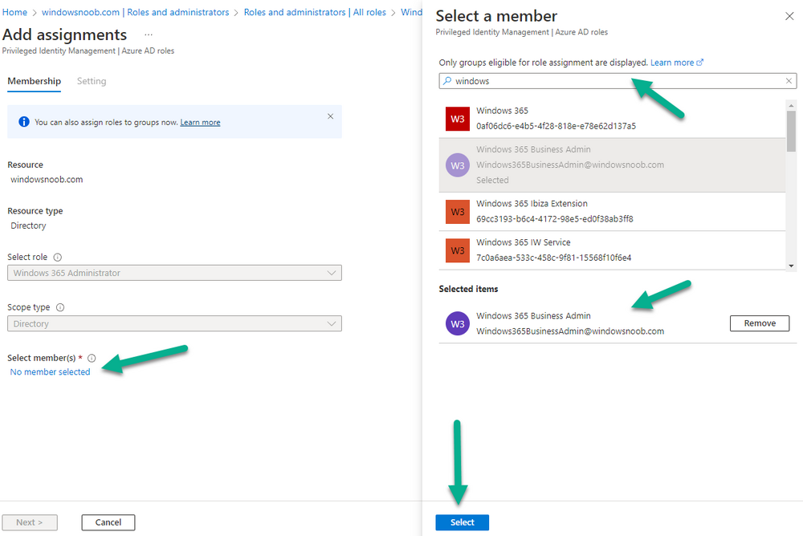Open the Scope type dropdown
The image size is (803, 536).
pyautogui.click(x=174, y=323)
